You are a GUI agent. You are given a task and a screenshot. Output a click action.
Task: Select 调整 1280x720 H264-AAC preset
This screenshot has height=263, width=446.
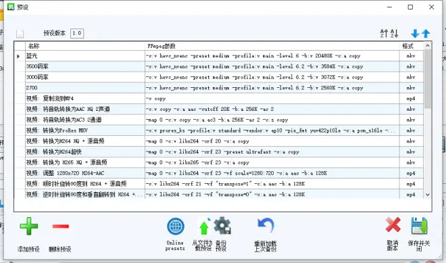pos(85,173)
